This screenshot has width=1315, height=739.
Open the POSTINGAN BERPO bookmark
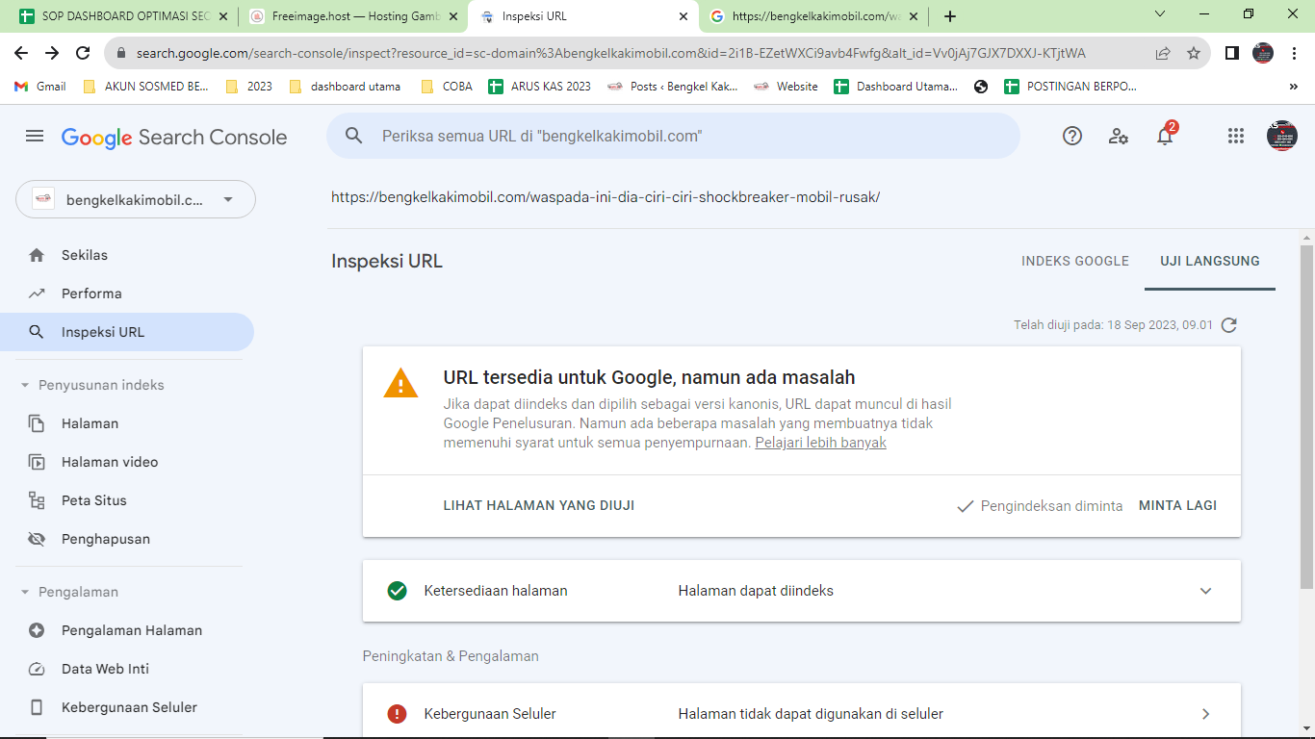pos(1070,87)
